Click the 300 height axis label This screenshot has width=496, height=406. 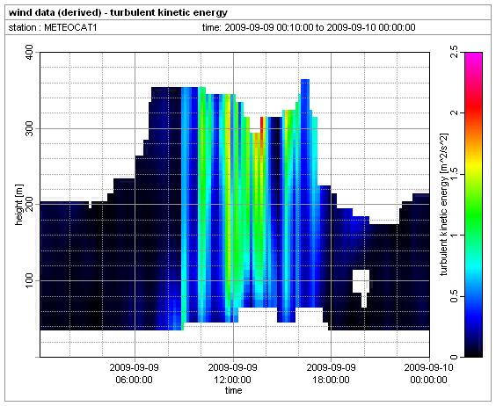tap(29, 128)
